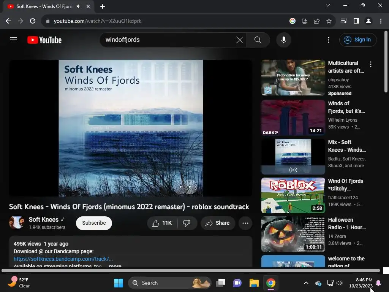Close the Soft Knees tab

(88, 6)
